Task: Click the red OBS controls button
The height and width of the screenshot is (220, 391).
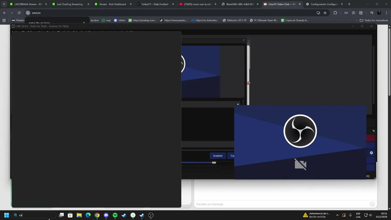Action: (370, 138)
